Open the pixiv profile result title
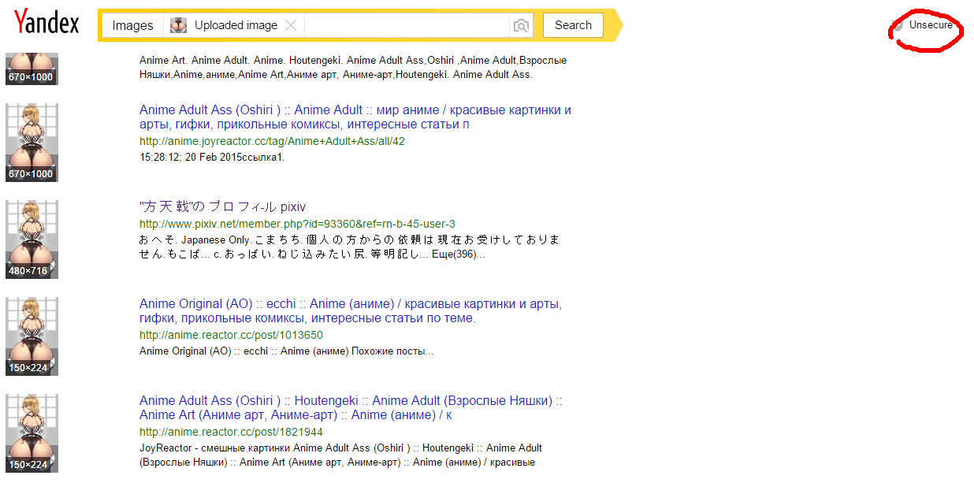The width and height of the screenshot is (974, 494). click(x=222, y=206)
